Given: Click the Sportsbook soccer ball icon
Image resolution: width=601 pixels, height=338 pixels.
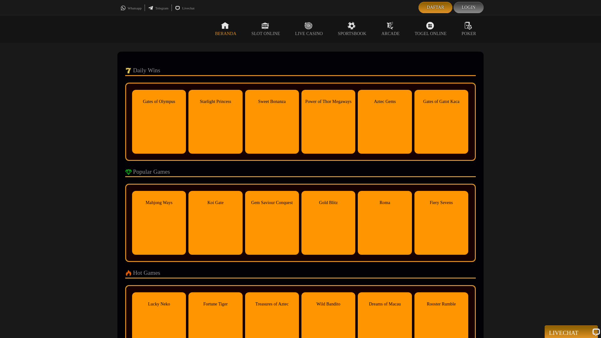Looking at the screenshot, I should [352, 26].
